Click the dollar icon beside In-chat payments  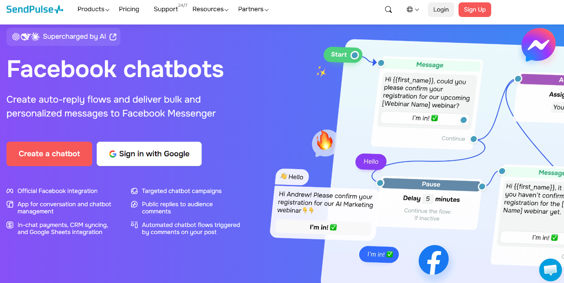coord(10,225)
